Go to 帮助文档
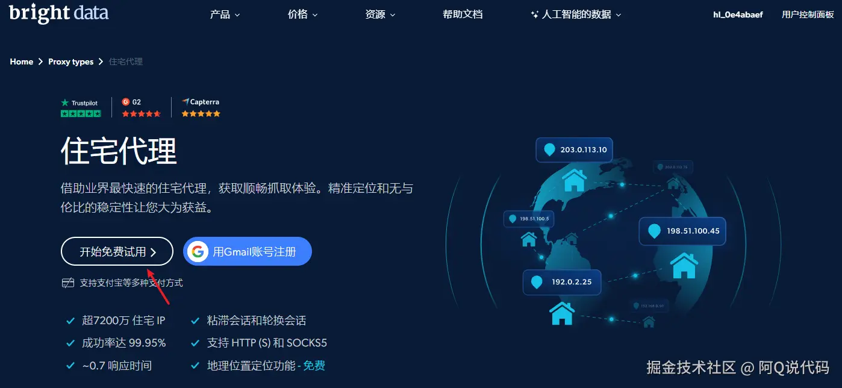The height and width of the screenshot is (388, 842). (463, 14)
